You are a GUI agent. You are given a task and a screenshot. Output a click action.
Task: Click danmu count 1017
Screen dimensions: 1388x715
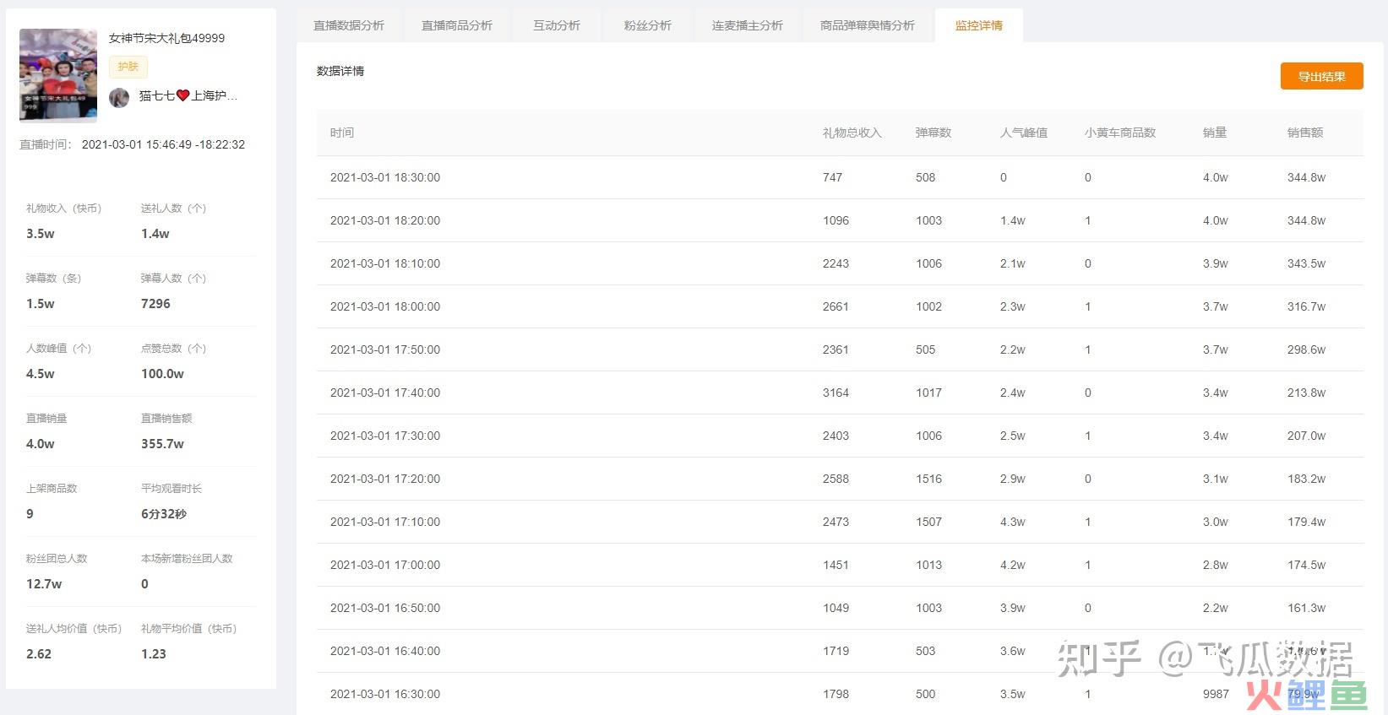click(x=928, y=393)
